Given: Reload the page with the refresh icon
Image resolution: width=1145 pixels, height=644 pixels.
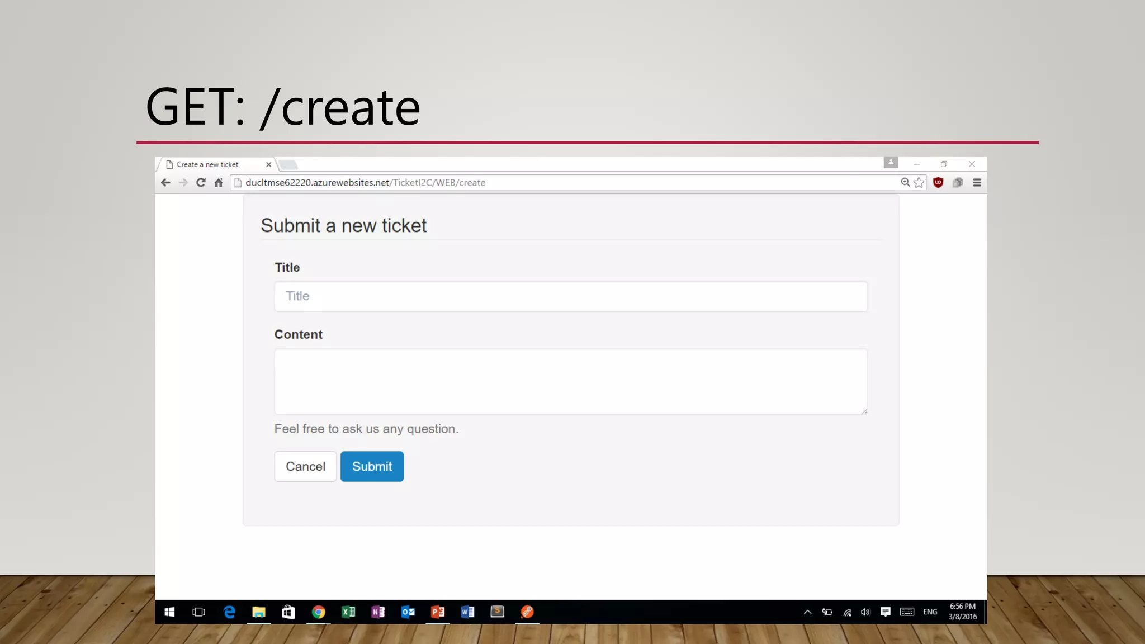Looking at the screenshot, I should [201, 183].
